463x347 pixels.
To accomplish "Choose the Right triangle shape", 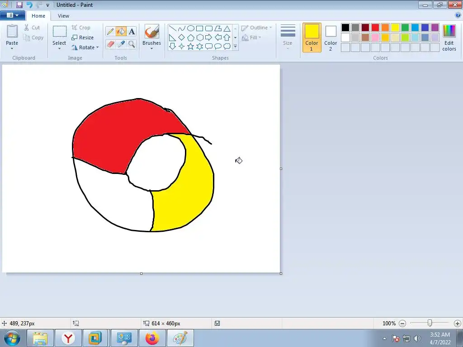I will 172,38.
